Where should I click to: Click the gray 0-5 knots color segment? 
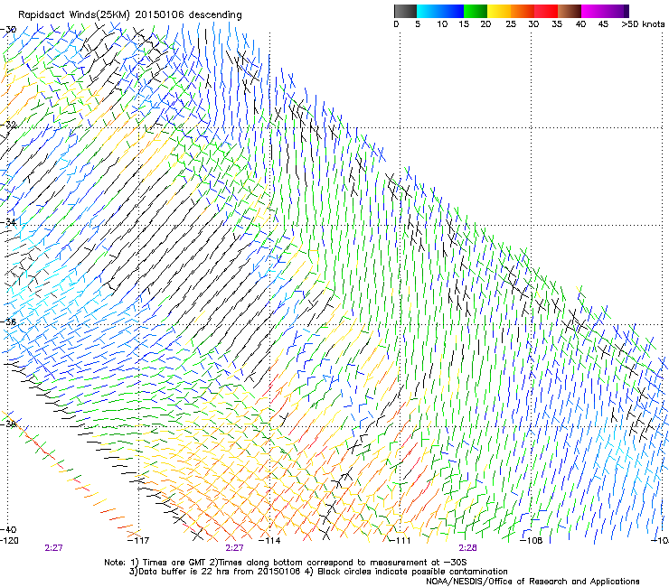pyautogui.click(x=405, y=11)
